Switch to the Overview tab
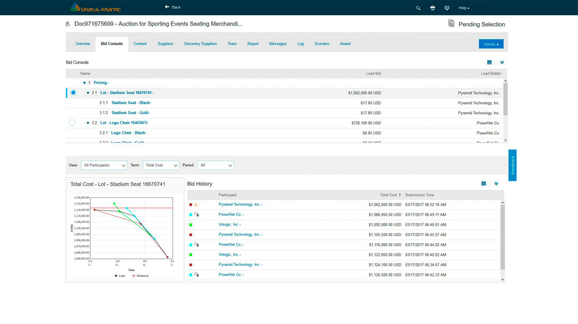Viewport: 578px width, 324px height. [83, 43]
